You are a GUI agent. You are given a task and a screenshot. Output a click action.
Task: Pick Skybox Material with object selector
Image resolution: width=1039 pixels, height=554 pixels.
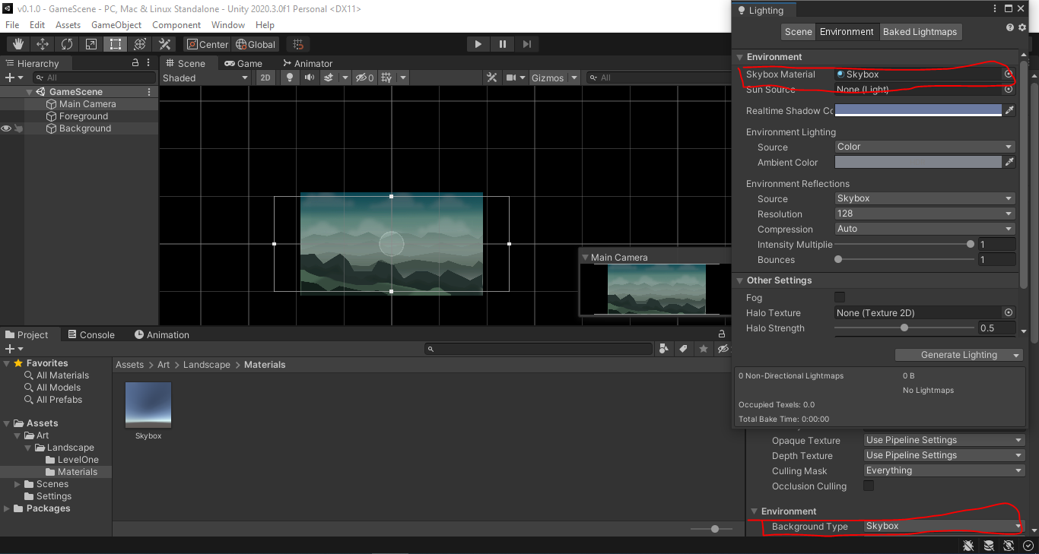[1009, 74]
